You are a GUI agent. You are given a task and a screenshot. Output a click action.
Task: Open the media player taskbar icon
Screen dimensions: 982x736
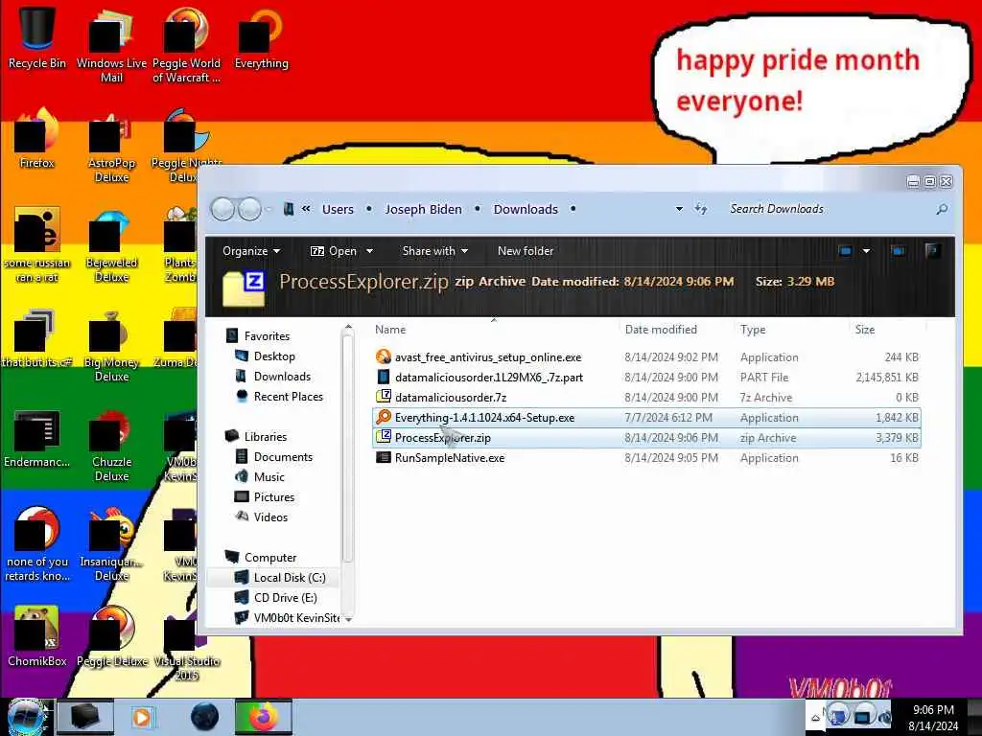(x=142, y=717)
